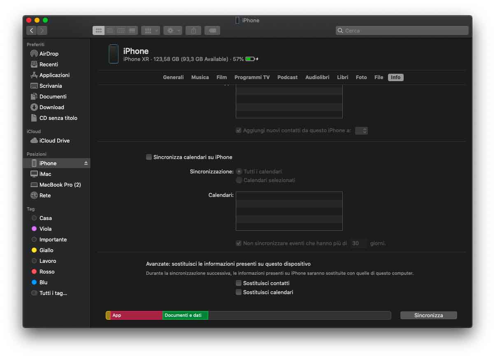Focus the Cerca search field

point(402,30)
